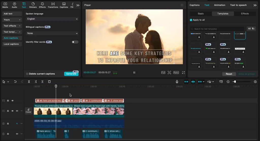The height and width of the screenshot is (141, 260).
Task: Open the Effects panel
Action: tap(42, 5)
